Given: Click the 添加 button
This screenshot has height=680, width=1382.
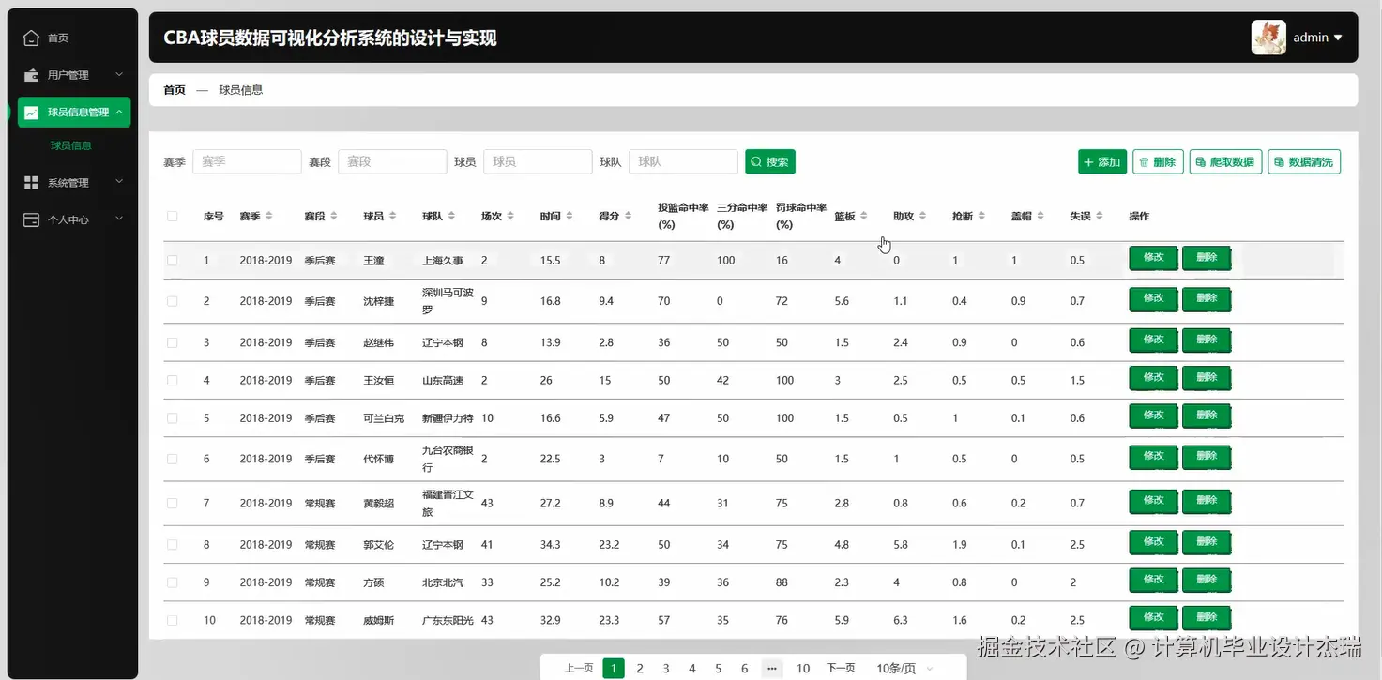Looking at the screenshot, I should (1102, 161).
